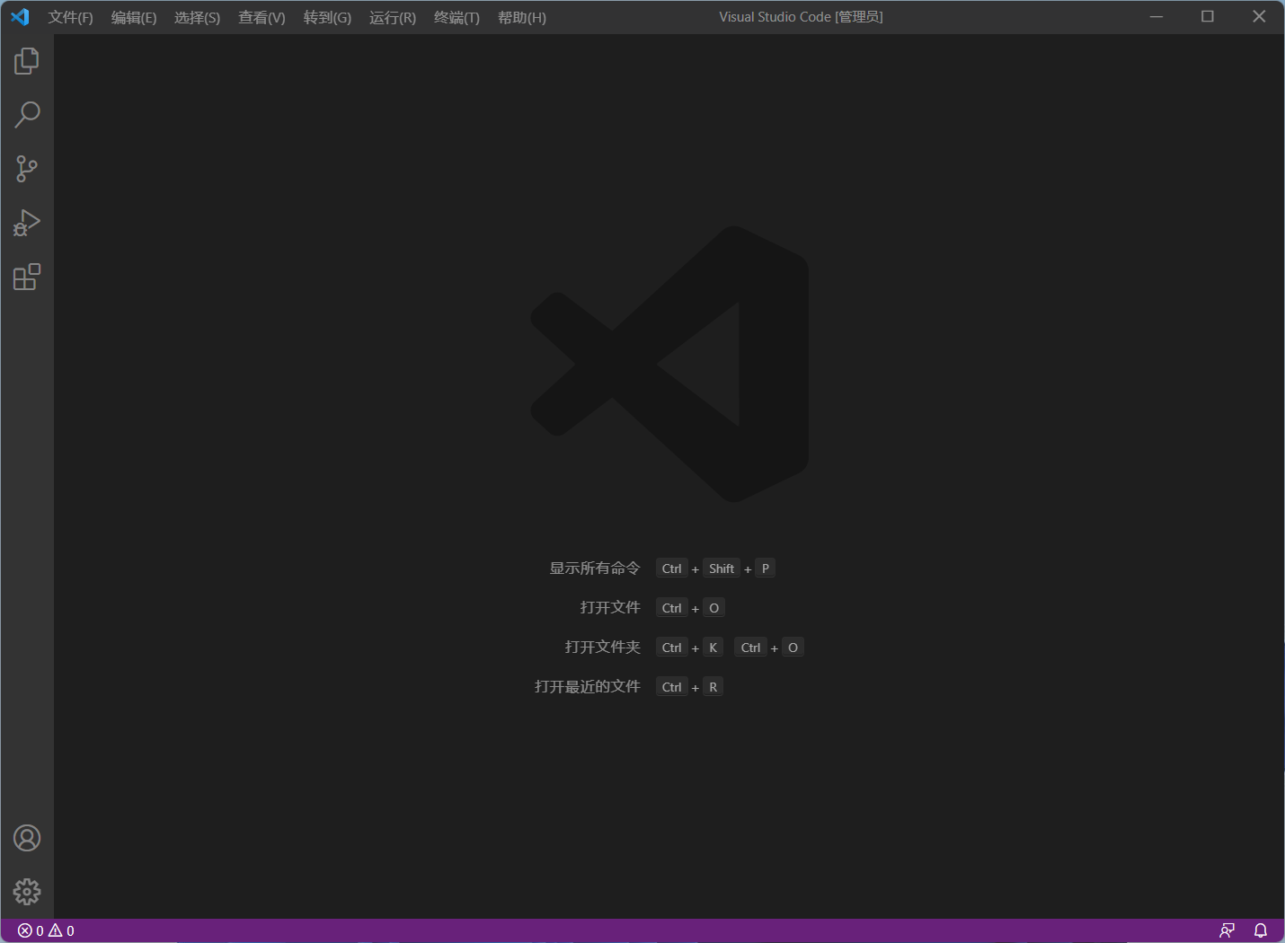Screen dimensions: 1285x943
Task: Click the Accounts icon in activity bar
Action: pos(27,838)
